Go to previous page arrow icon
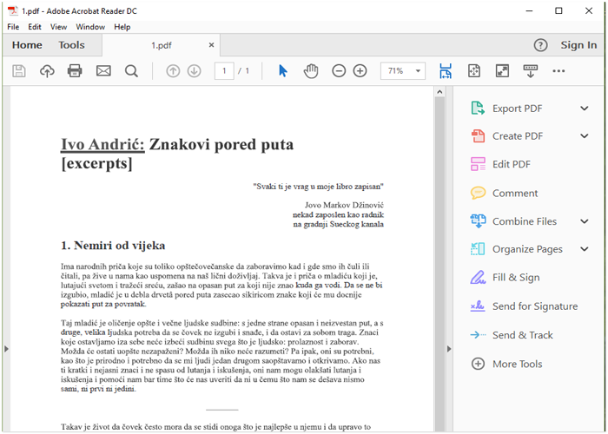Image resolution: width=608 pixels, height=434 pixels. point(173,71)
